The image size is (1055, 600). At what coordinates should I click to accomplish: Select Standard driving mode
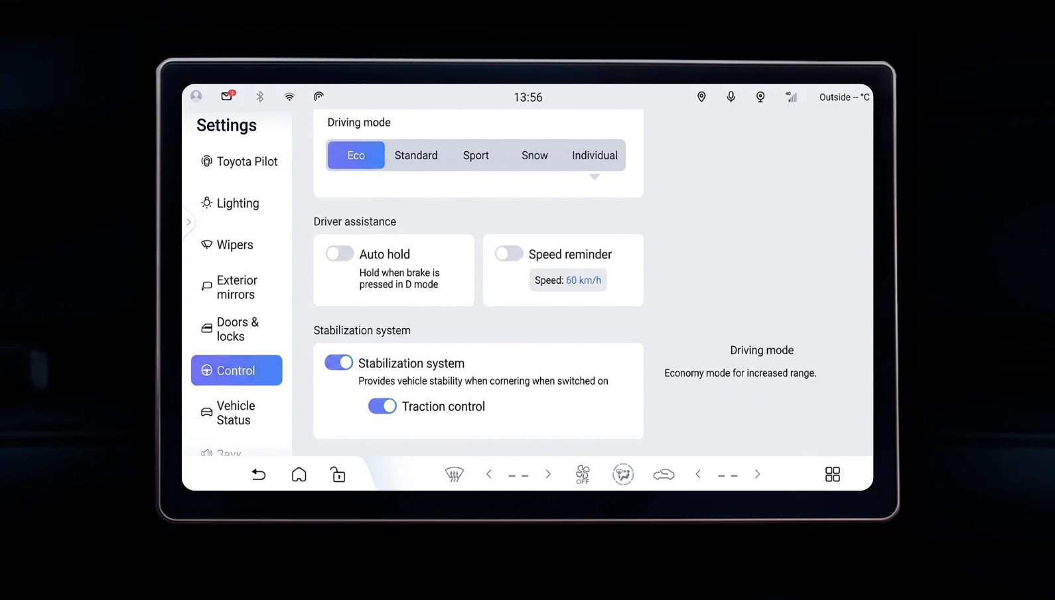(x=416, y=155)
